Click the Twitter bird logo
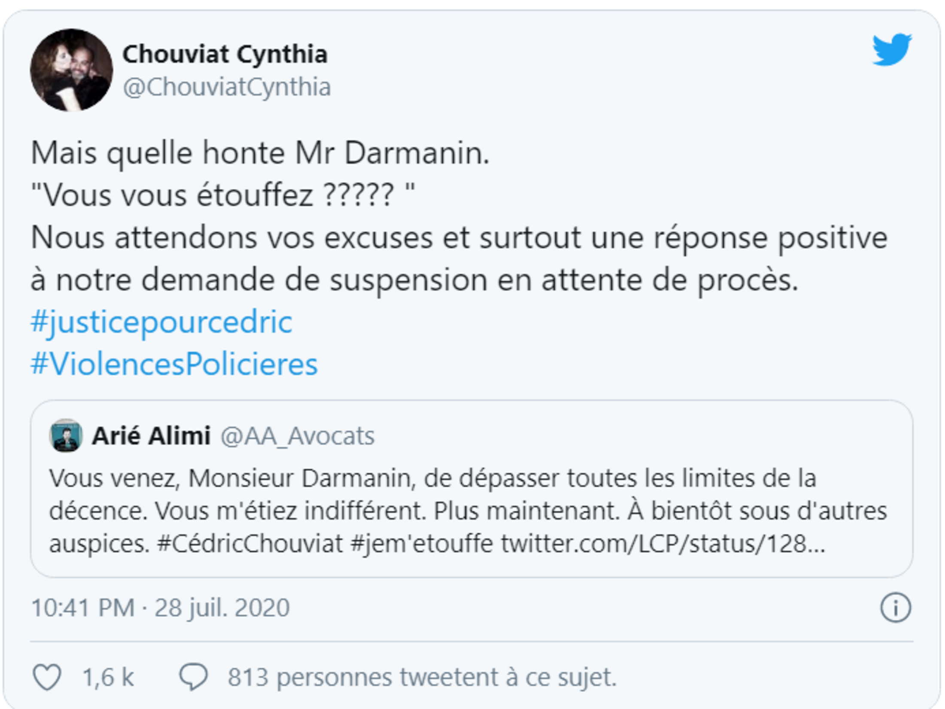The width and height of the screenshot is (945, 709). pyautogui.click(x=892, y=49)
